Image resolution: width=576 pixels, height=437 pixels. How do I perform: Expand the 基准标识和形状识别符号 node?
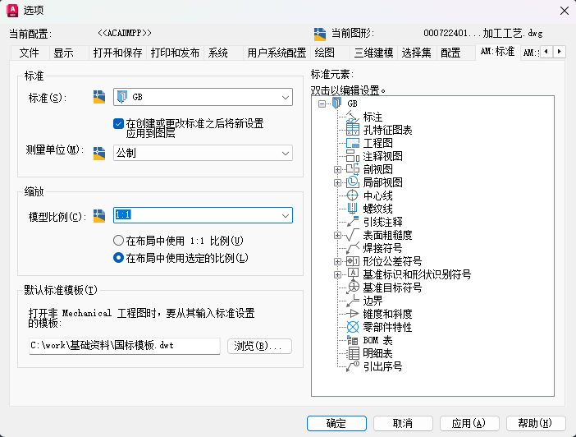pos(337,274)
